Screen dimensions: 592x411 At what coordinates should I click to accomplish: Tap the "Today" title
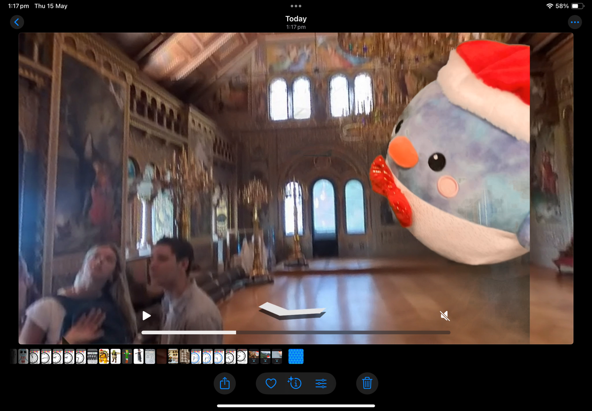[x=296, y=19]
